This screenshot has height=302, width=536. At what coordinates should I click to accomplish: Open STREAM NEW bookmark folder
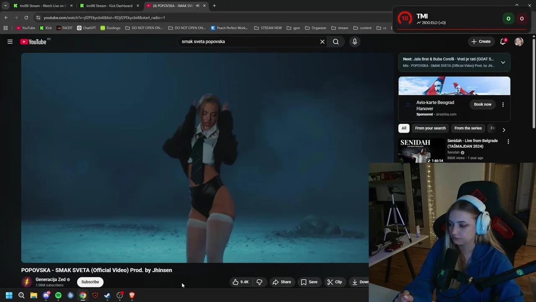[x=268, y=28]
